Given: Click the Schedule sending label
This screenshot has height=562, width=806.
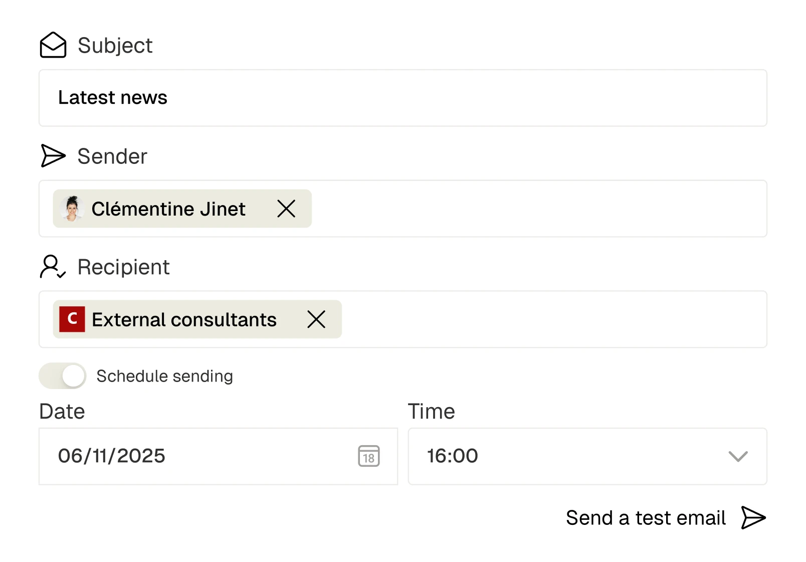Looking at the screenshot, I should pos(164,376).
